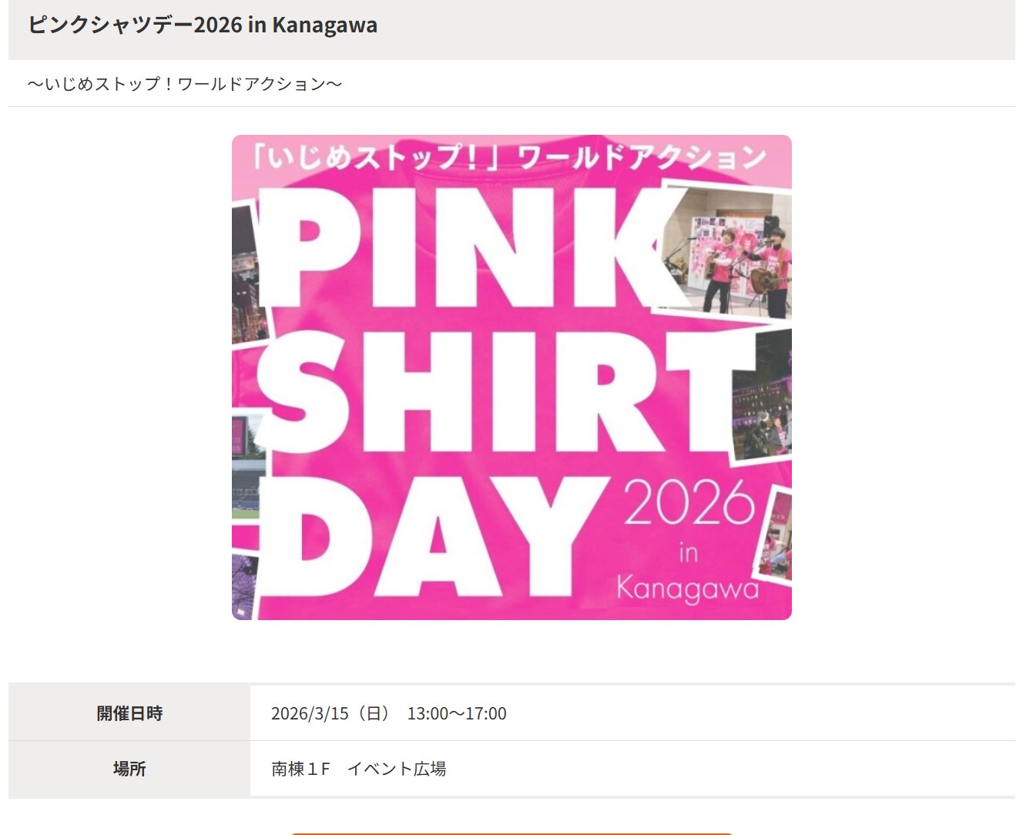Click the date 2026/3/15（日） 13:00〜17:00
The height and width of the screenshot is (835, 1033).
tap(389, 713)
